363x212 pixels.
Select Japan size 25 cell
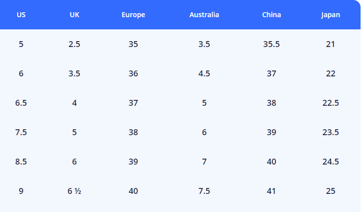point(331,191)
